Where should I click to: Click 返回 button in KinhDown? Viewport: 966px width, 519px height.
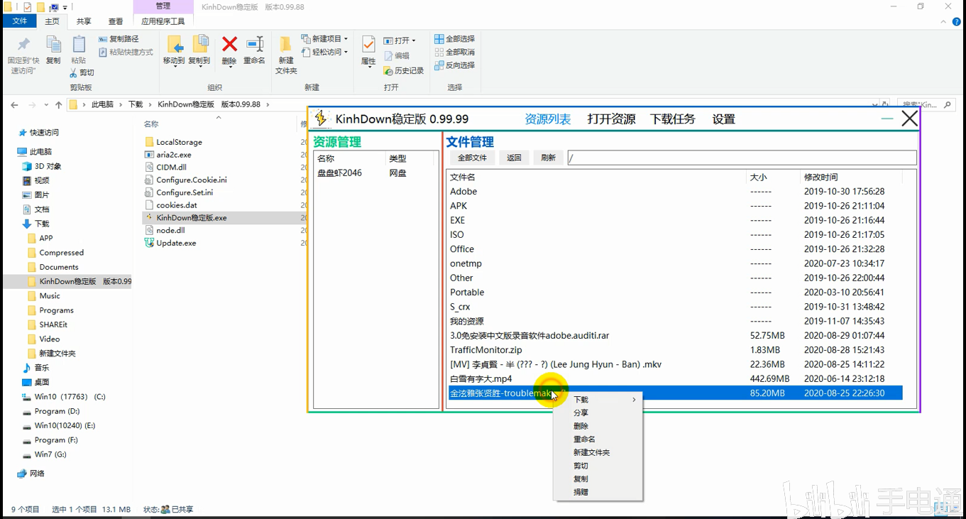(x=515, y=158)
